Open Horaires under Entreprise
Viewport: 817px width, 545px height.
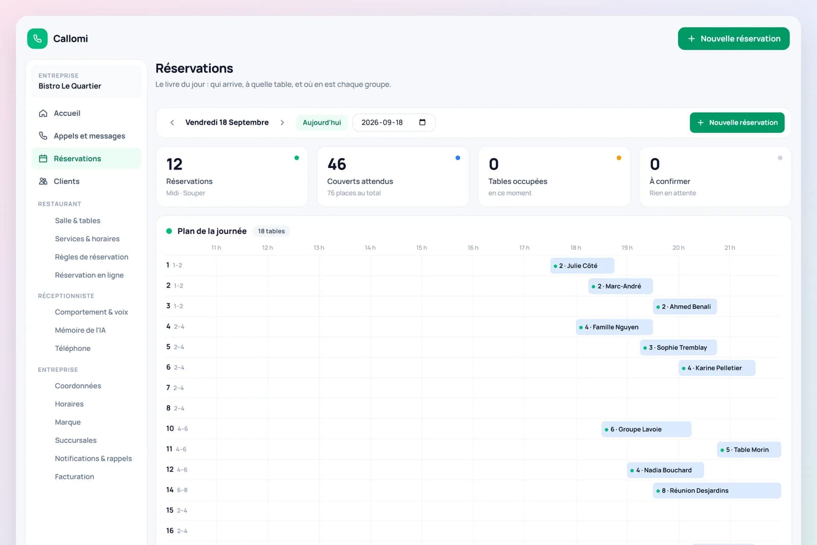tap(69, 404)
